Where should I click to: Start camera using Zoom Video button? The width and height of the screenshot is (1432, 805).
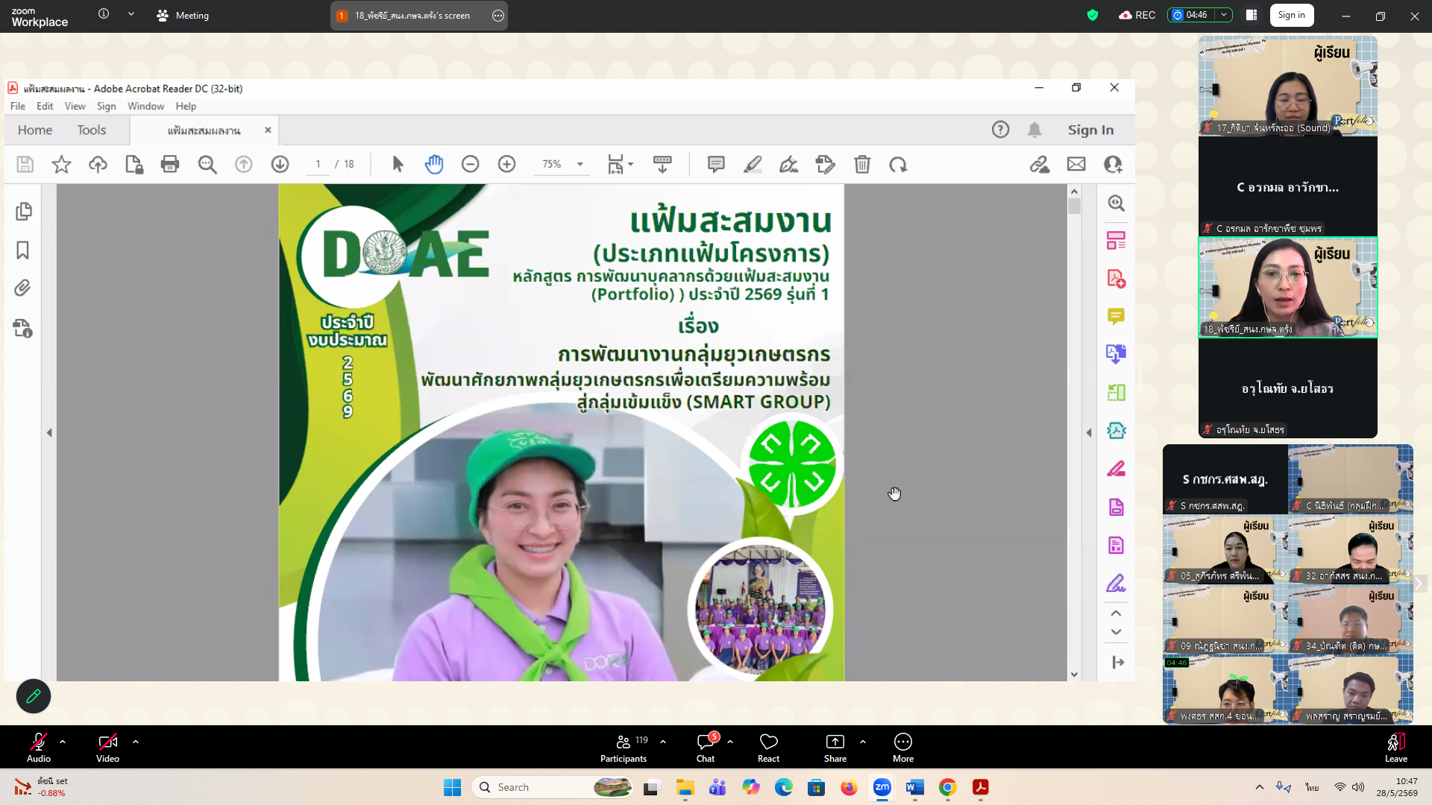[107, 747]
